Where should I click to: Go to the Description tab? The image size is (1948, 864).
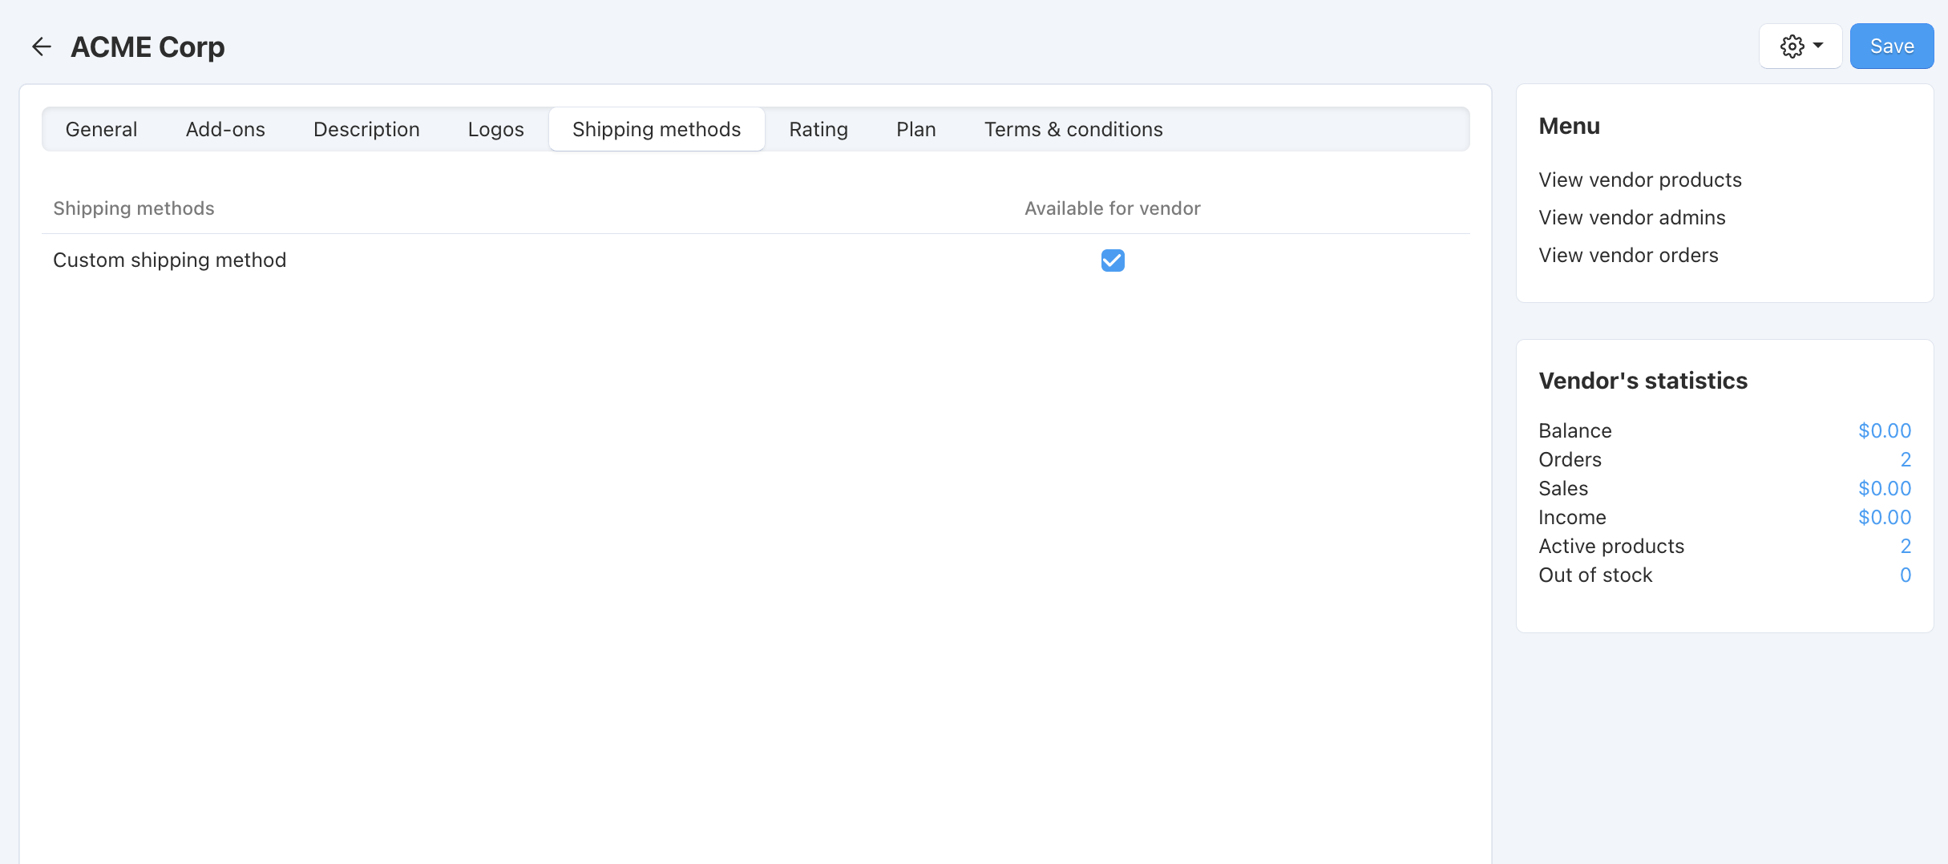pos(366,129)
